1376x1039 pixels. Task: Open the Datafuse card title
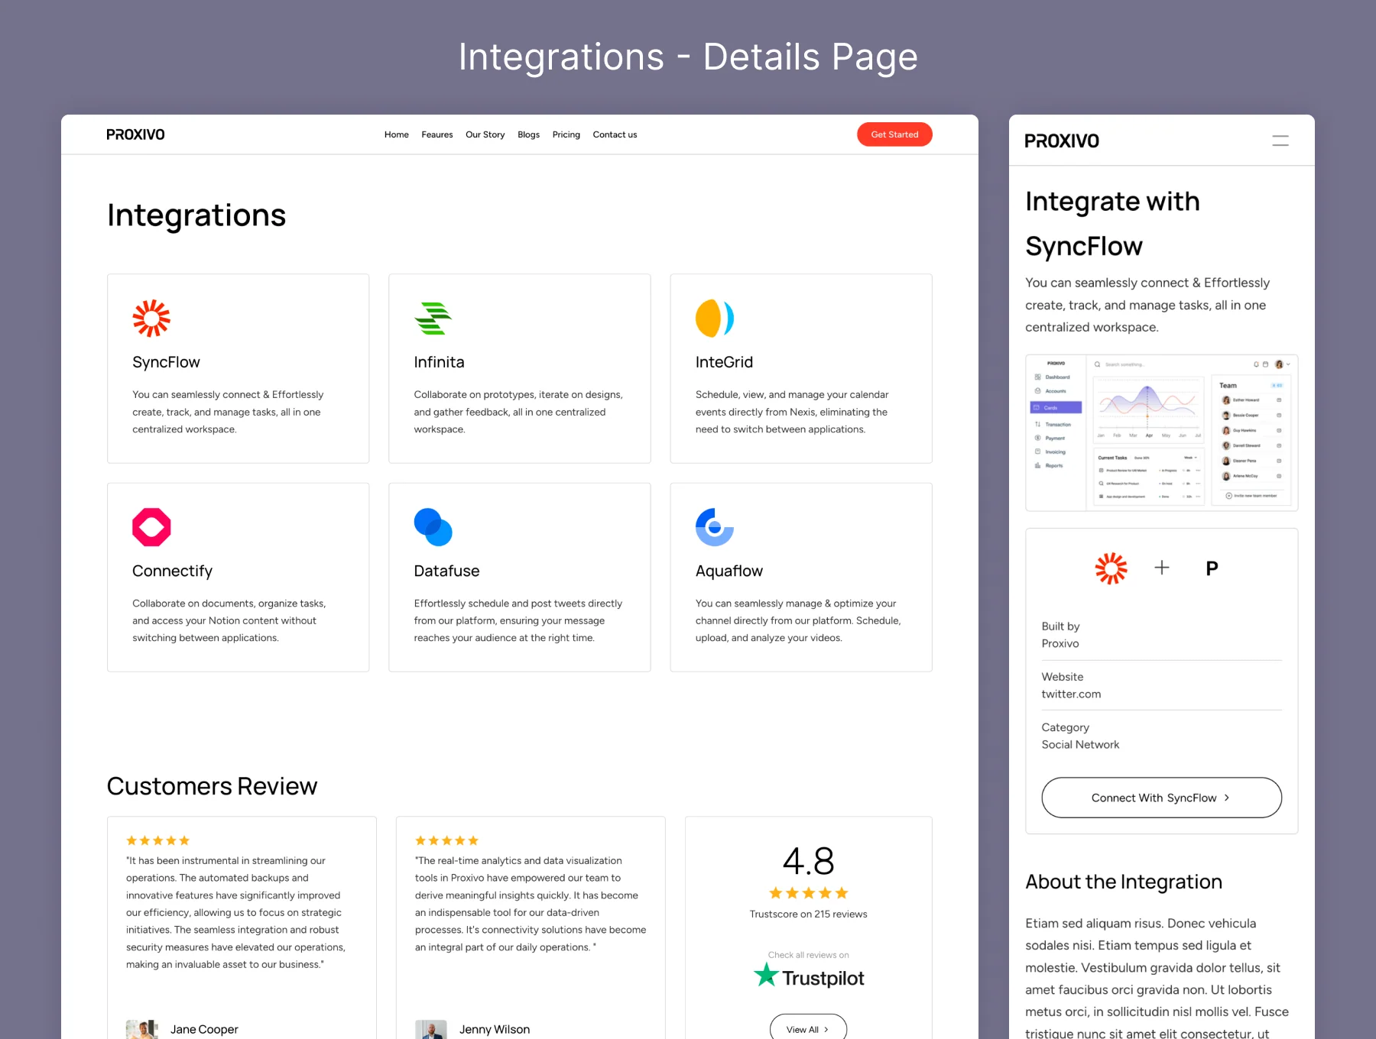[446, 571]
